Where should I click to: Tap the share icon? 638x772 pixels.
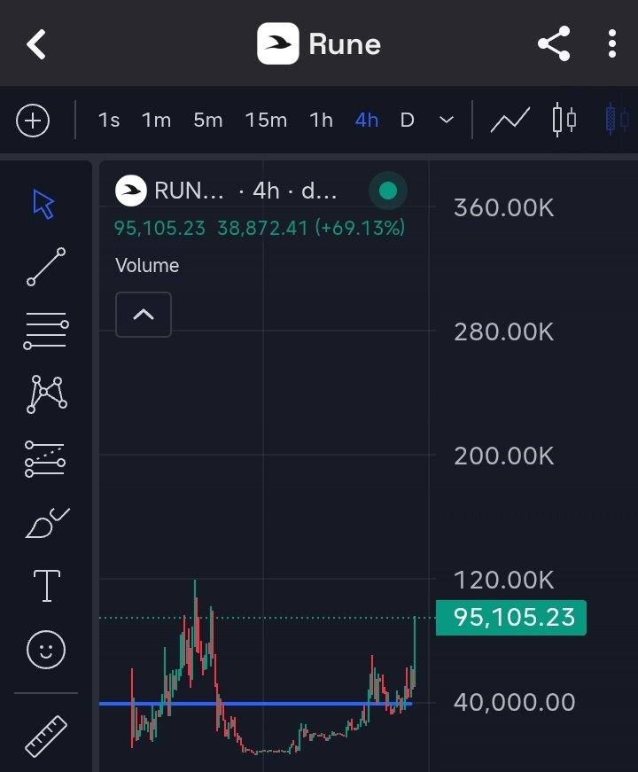point(555,43)
